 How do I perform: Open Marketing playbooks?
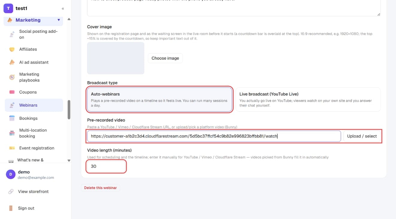coord(34,77)
